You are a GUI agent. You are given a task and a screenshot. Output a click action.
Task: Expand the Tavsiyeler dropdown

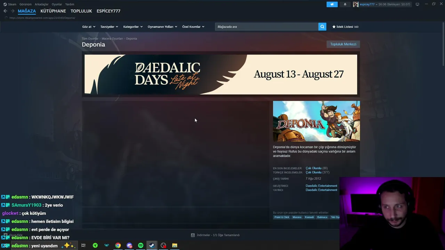coord(109,27)
